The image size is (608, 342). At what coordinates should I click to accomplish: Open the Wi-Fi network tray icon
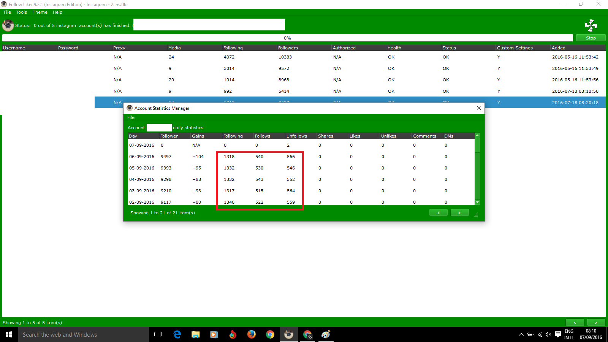tap(540, 334)
